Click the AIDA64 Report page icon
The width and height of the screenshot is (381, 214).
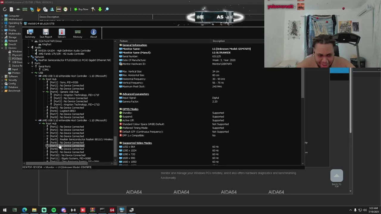[x=11, y=9]
